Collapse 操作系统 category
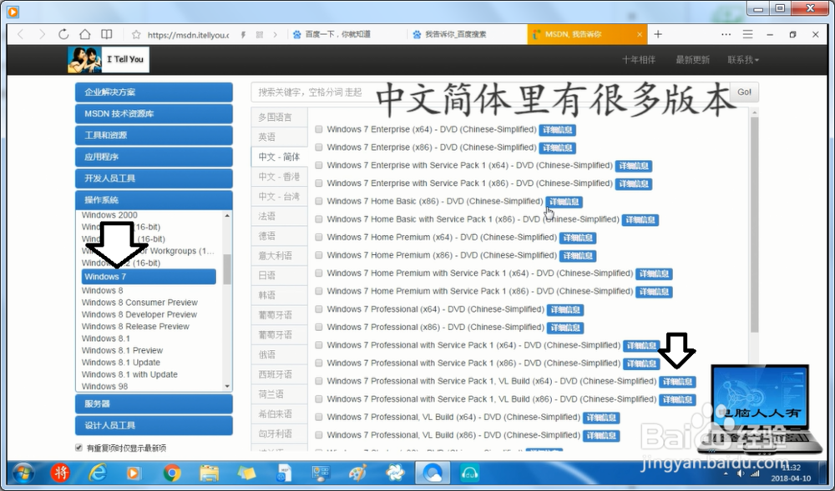Image resolution: width=835 pixels, height=491 pixels. pyautogui.click(x=154, y=200)
